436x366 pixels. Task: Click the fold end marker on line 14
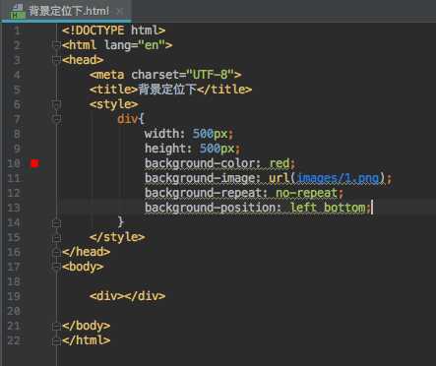pos(56,223)
